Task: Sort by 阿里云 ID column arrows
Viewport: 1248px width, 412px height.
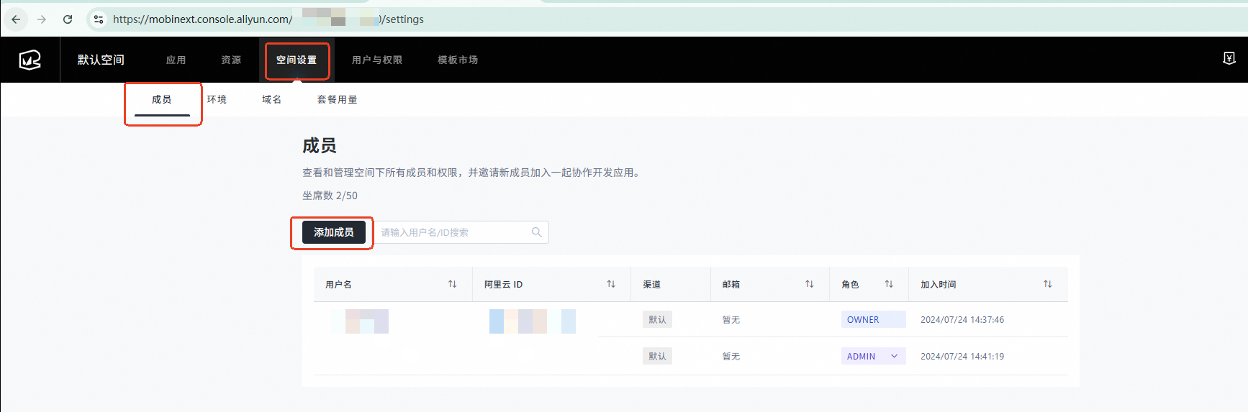Action: tap(611, 284)
